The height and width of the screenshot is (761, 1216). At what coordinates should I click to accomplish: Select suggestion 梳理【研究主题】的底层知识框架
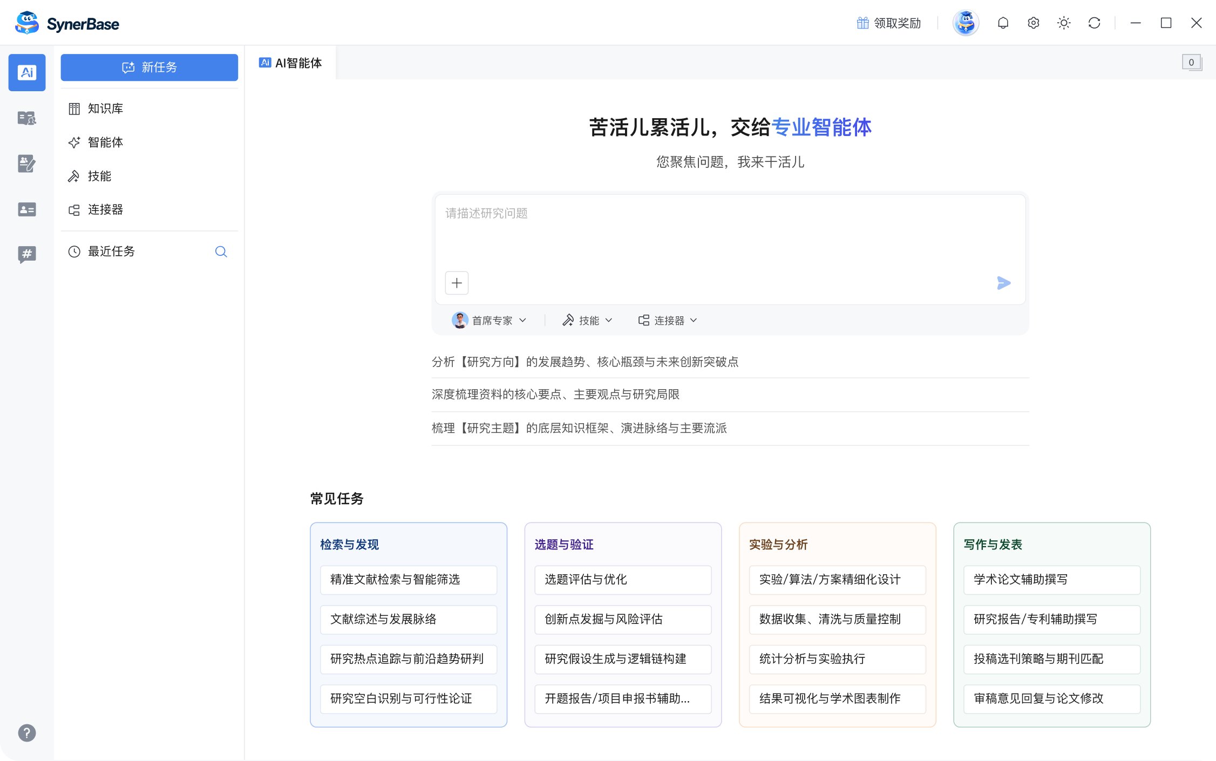click(730, 429)
